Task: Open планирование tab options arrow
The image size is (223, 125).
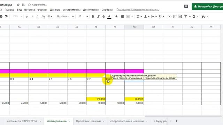Action: (x=69, y=121)
